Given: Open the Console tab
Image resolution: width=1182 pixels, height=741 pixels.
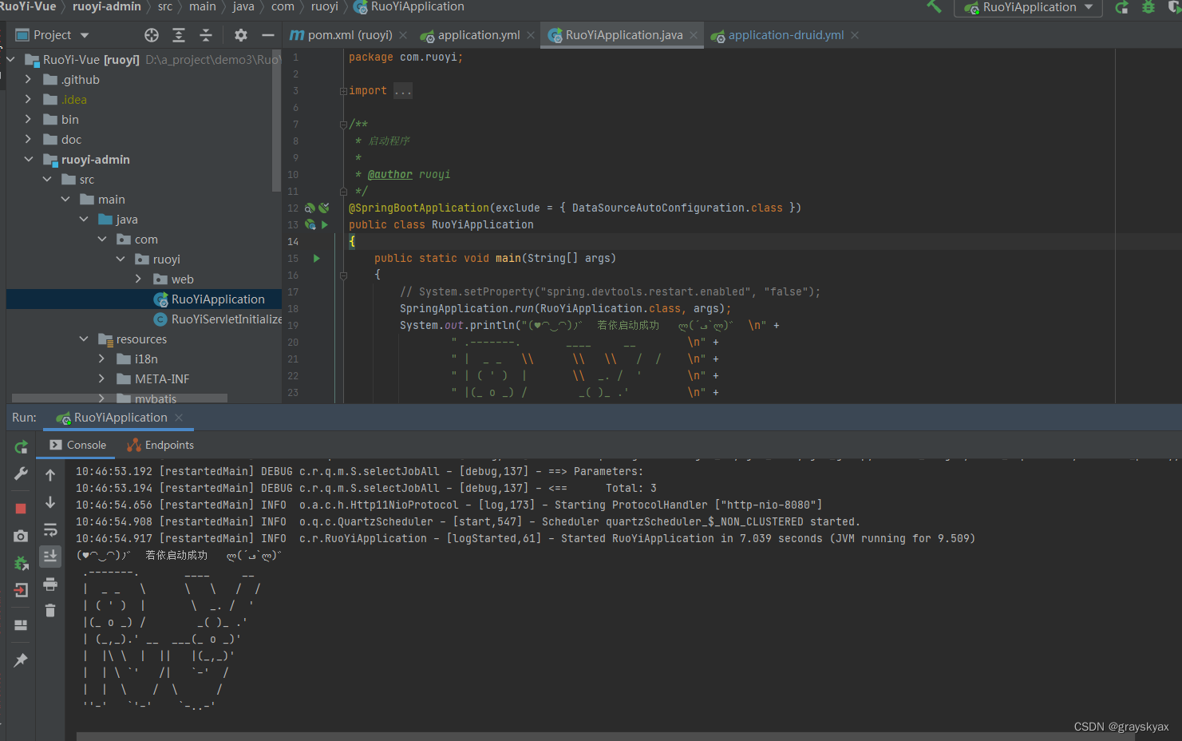Looking at the screenshot, I should coord(77,446).
